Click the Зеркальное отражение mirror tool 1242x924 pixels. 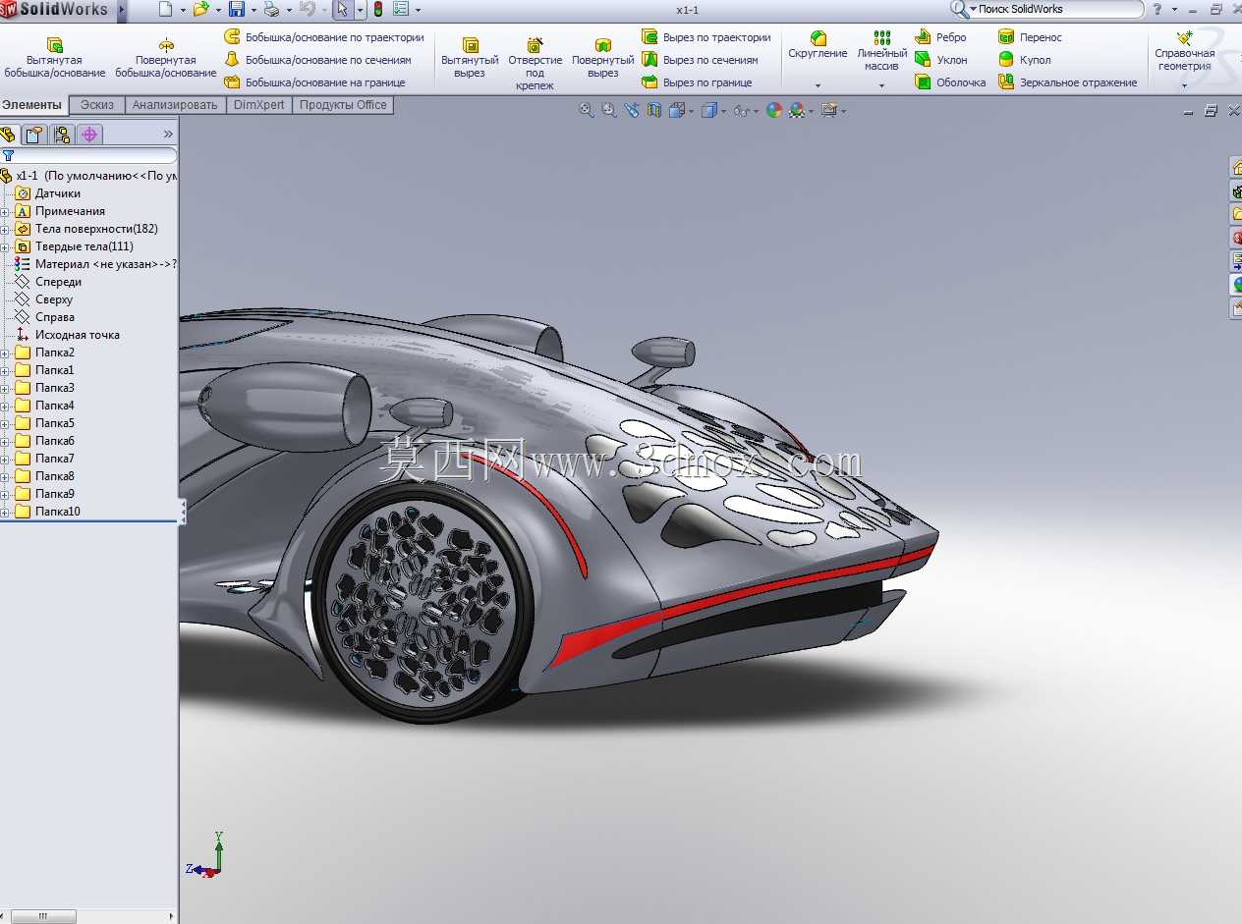(1068, 82)
